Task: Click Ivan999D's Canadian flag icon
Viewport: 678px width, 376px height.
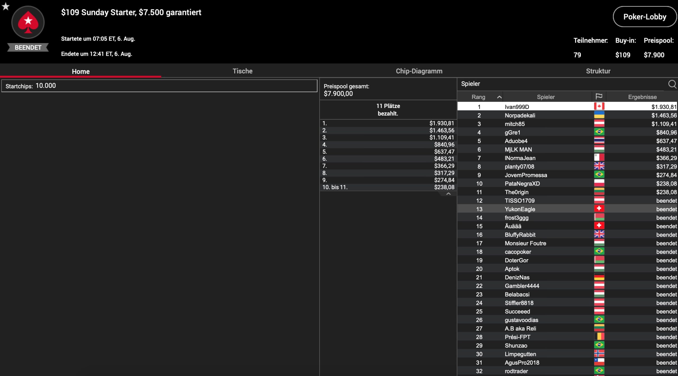Action: coord(599,106)
